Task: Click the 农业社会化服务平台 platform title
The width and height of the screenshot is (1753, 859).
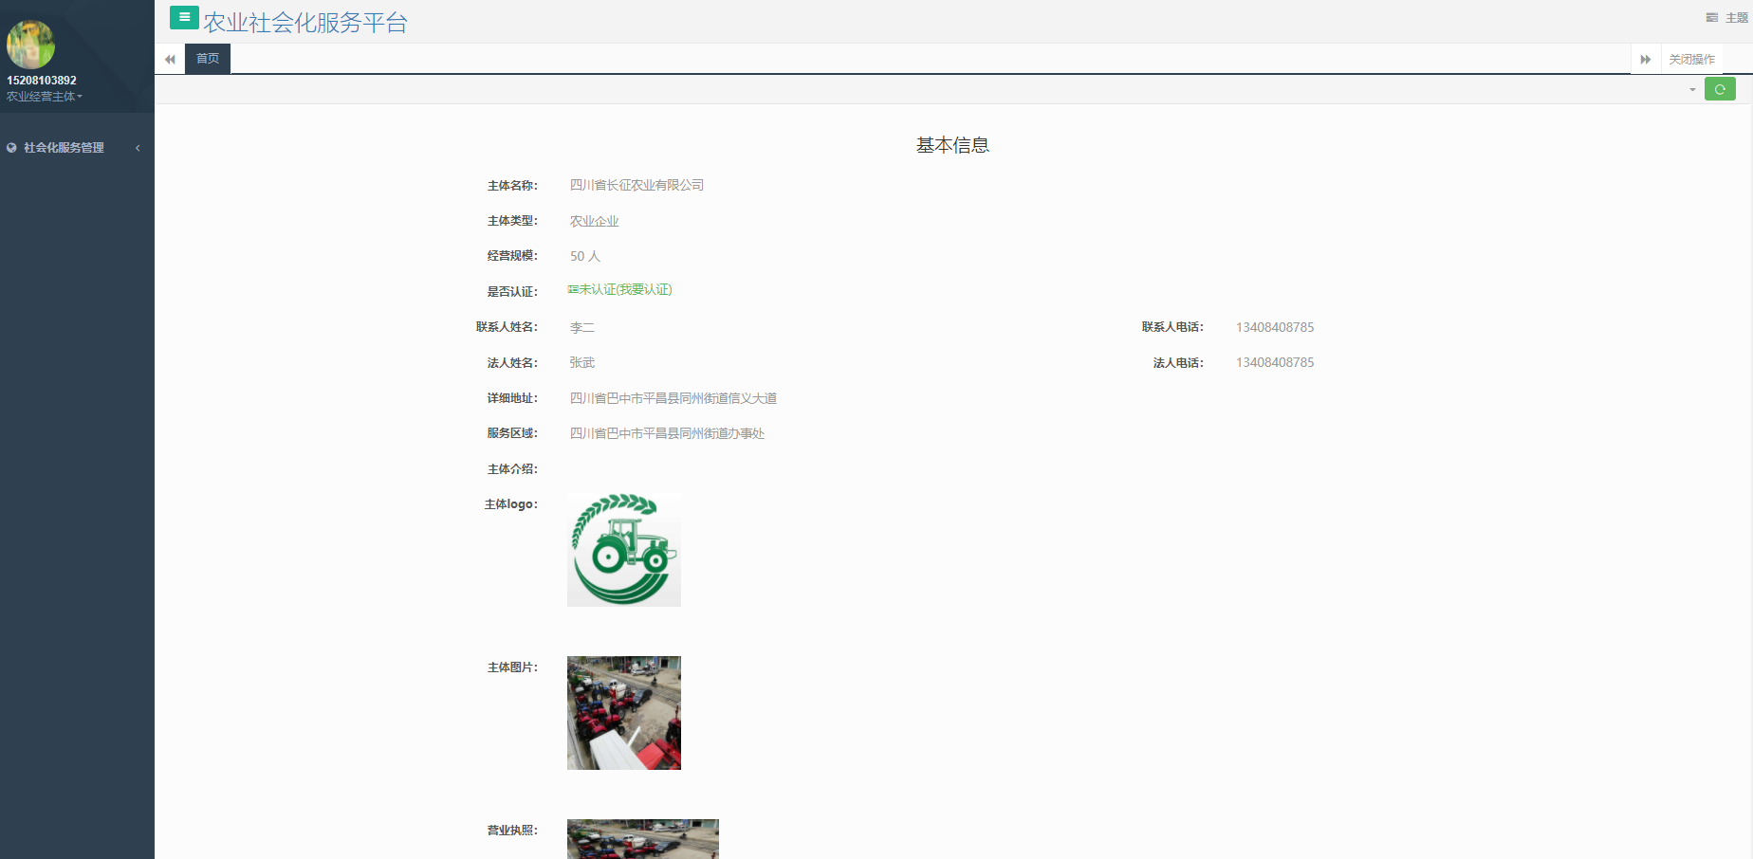Action: tap(305, 23)
